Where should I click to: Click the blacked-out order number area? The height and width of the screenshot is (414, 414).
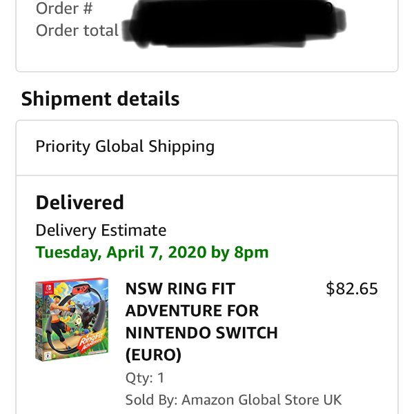235,23
